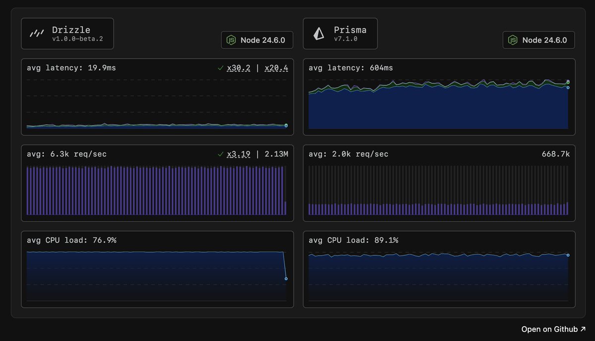Click endpoint marker on Drizzle latency chart

(286, 125)
